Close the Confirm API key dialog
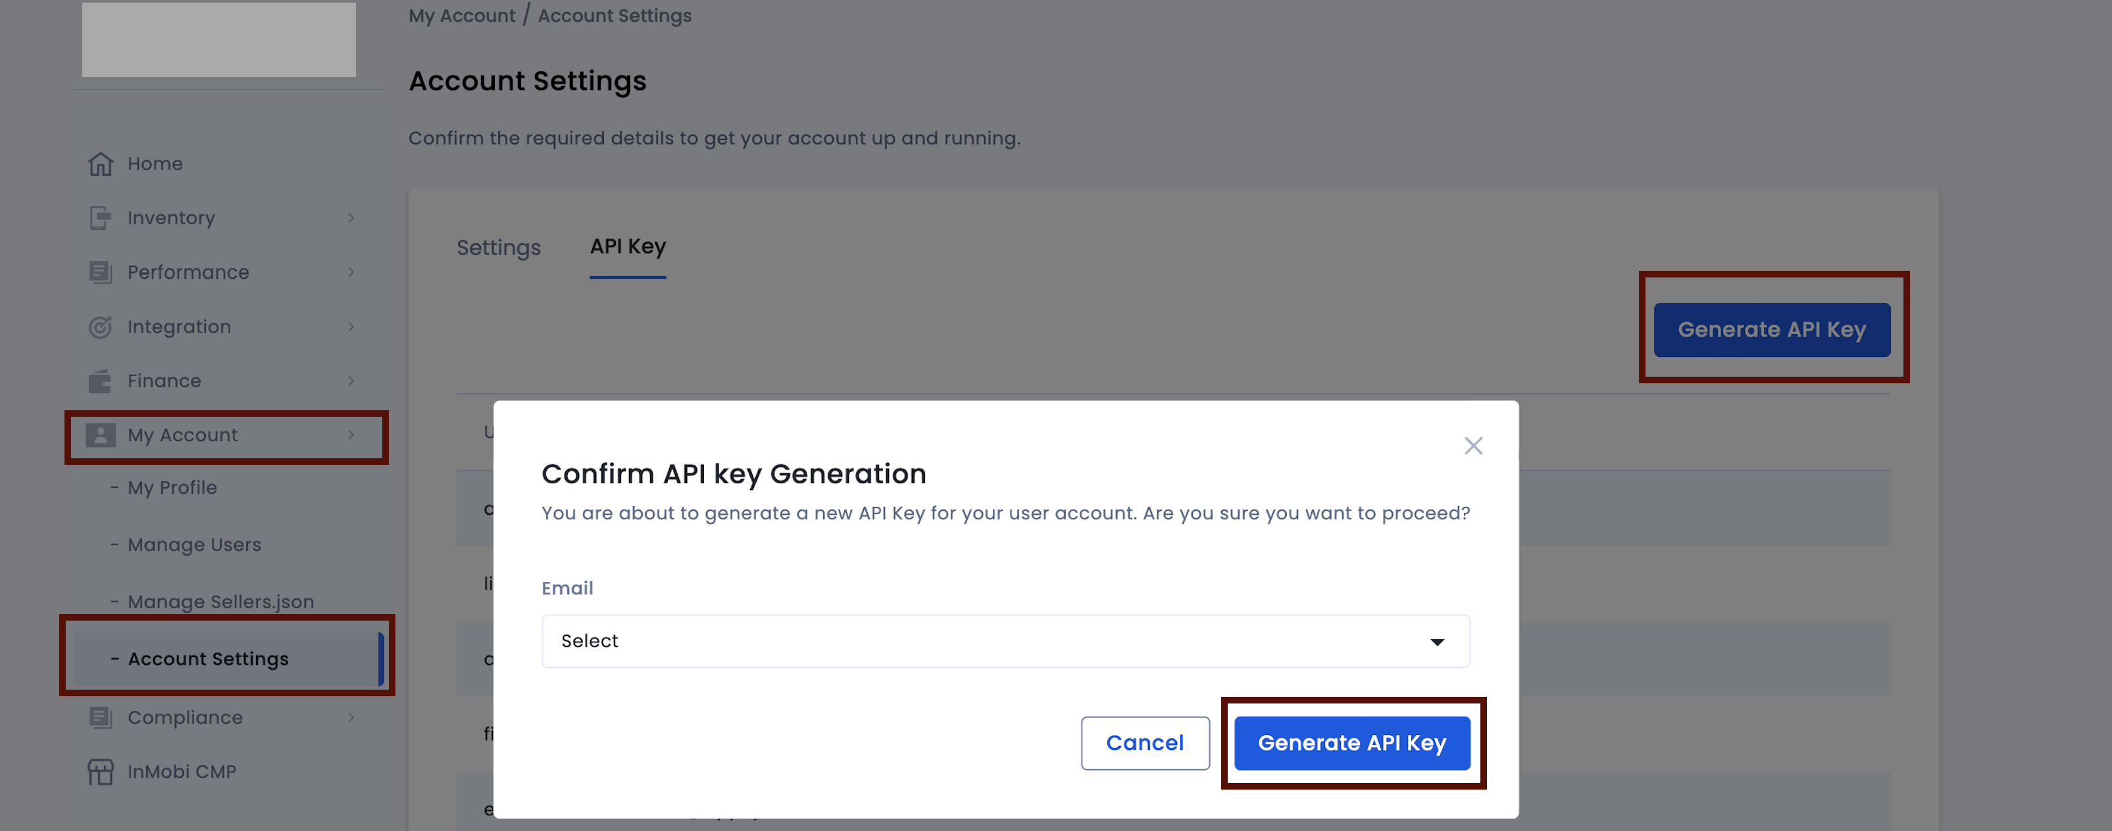The width and height of the screenshot is (2112, 831). (1472, 446)
